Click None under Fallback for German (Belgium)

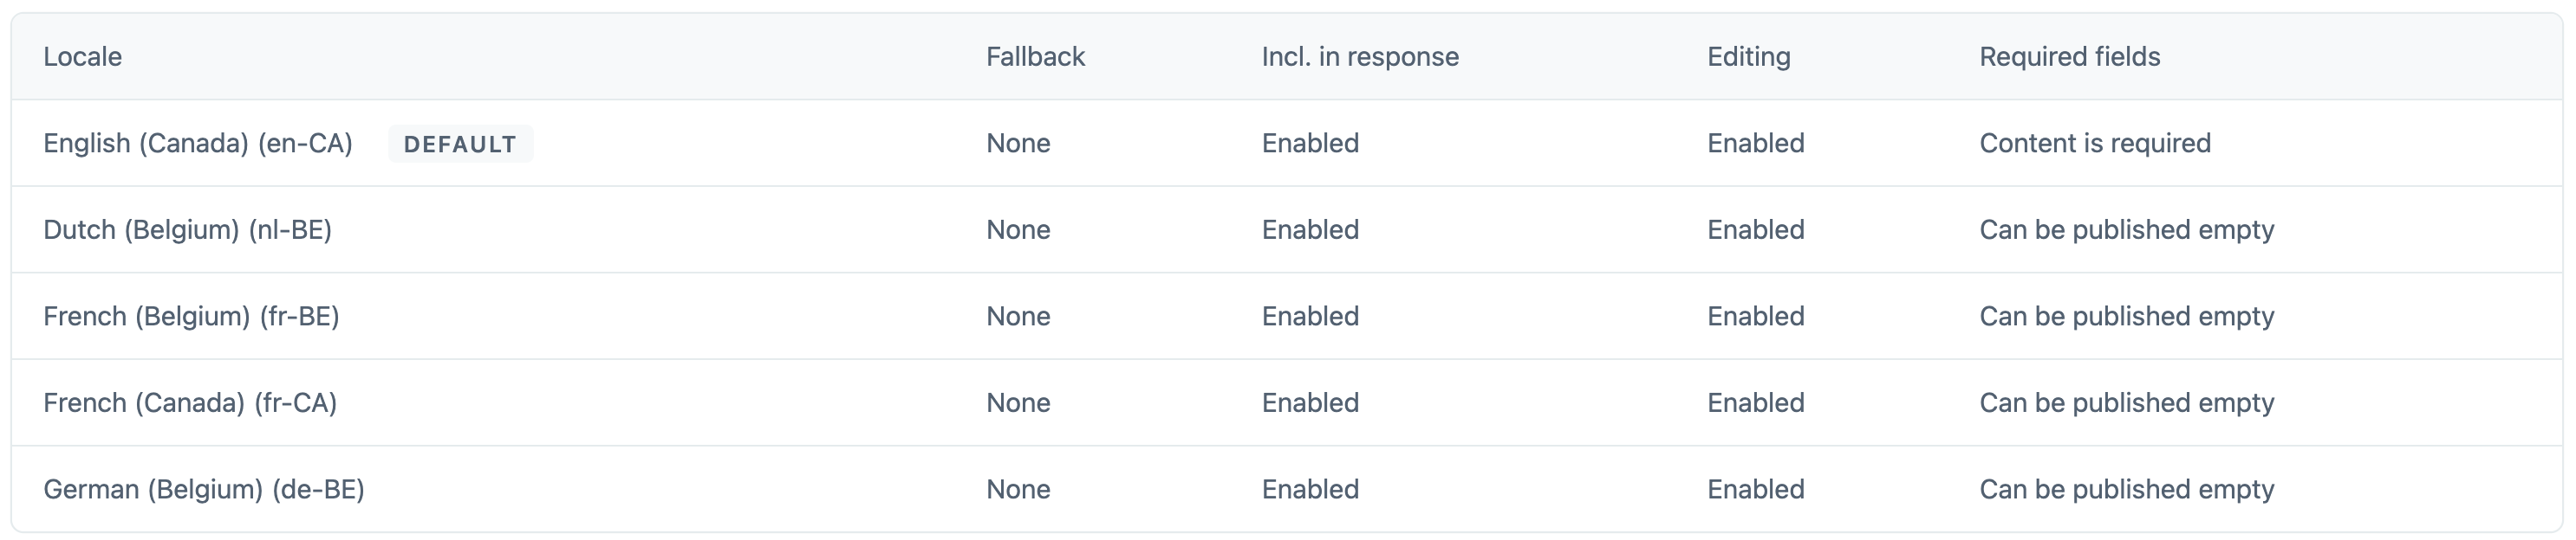pos(1017,489)
